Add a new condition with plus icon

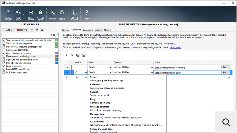pyautogui.click(x=66, y=55)
